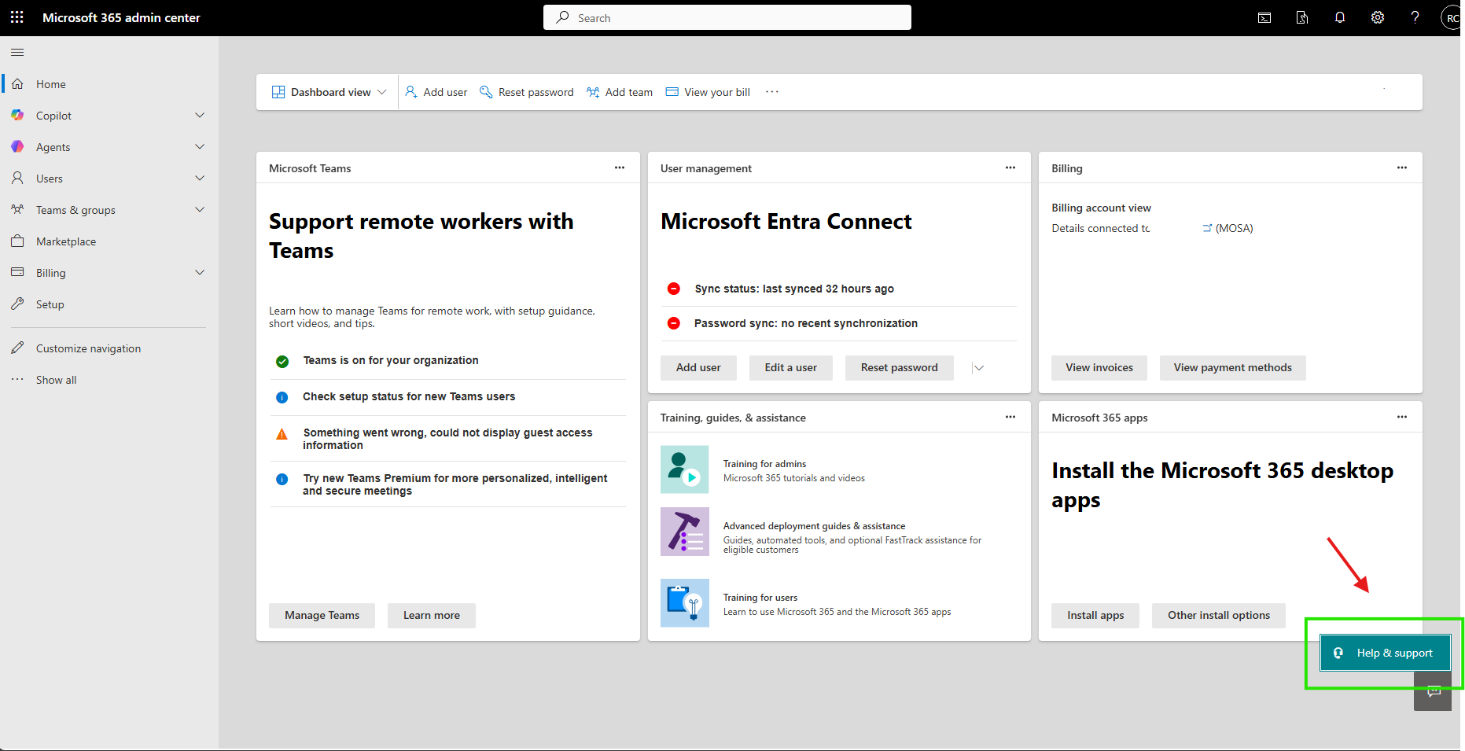
Task: Expand the Agents navigation section
Action: point(200,147)
